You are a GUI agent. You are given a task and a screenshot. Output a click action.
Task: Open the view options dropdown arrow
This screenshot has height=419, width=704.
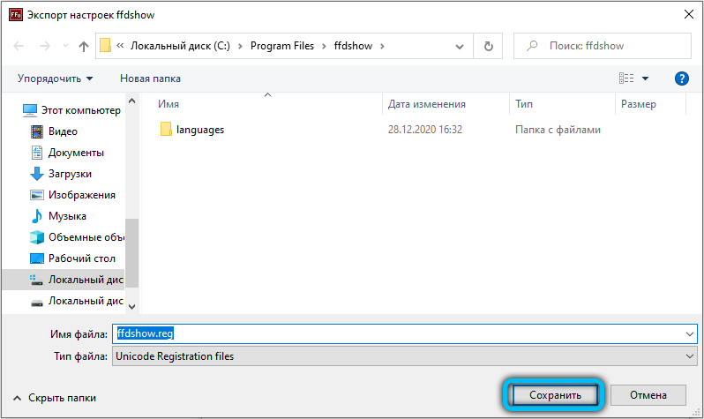[x=645, y=79]
